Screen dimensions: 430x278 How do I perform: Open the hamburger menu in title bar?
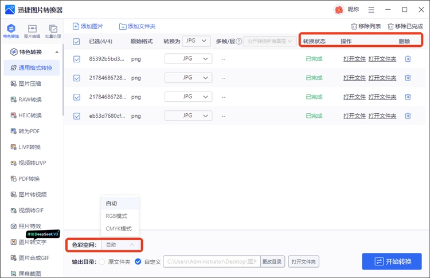pyautogui.click(x=372, y=10)
